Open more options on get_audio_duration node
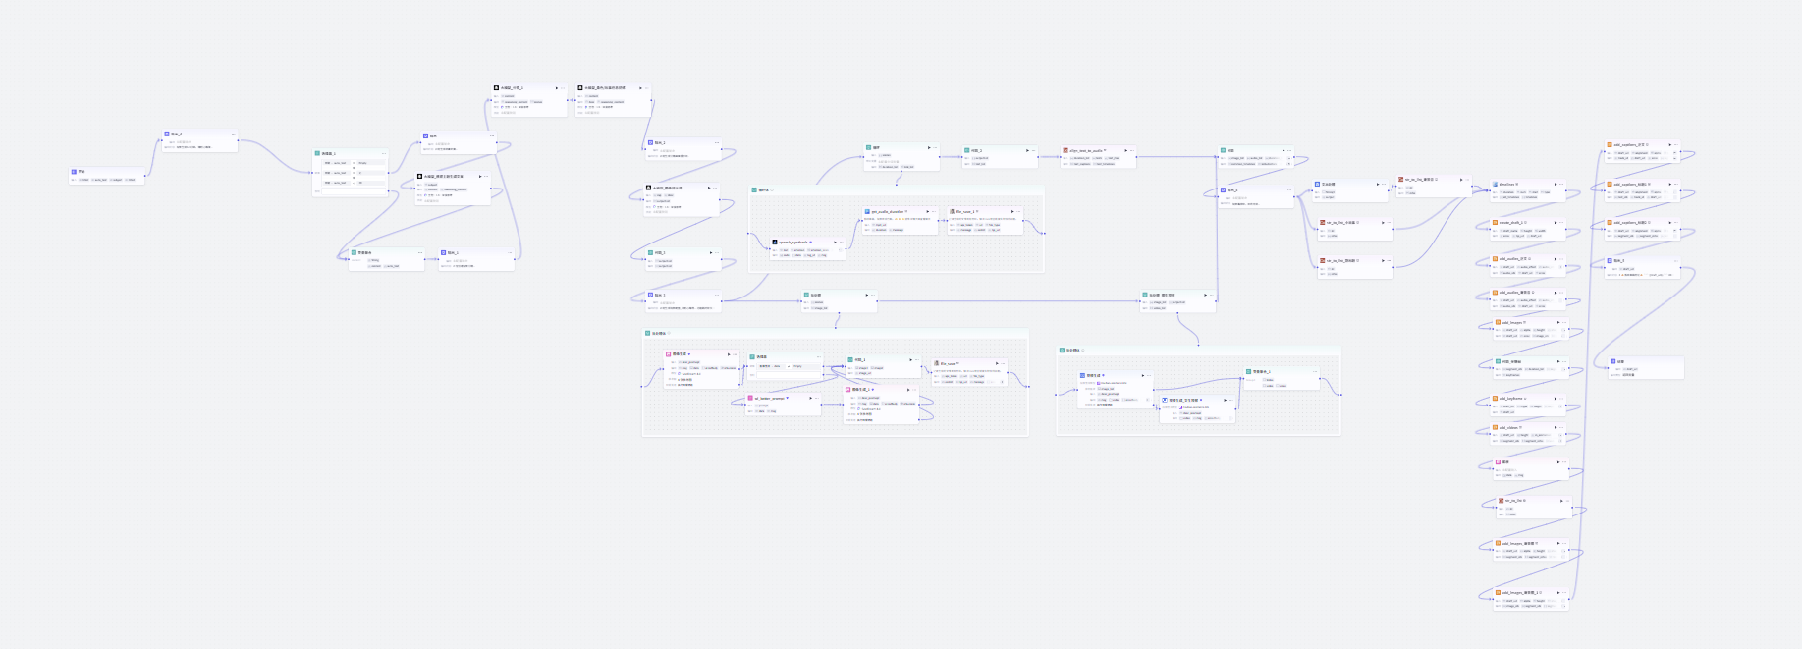Image resolution: width=1802 pixels, height=649 pixels. point(934,211)
